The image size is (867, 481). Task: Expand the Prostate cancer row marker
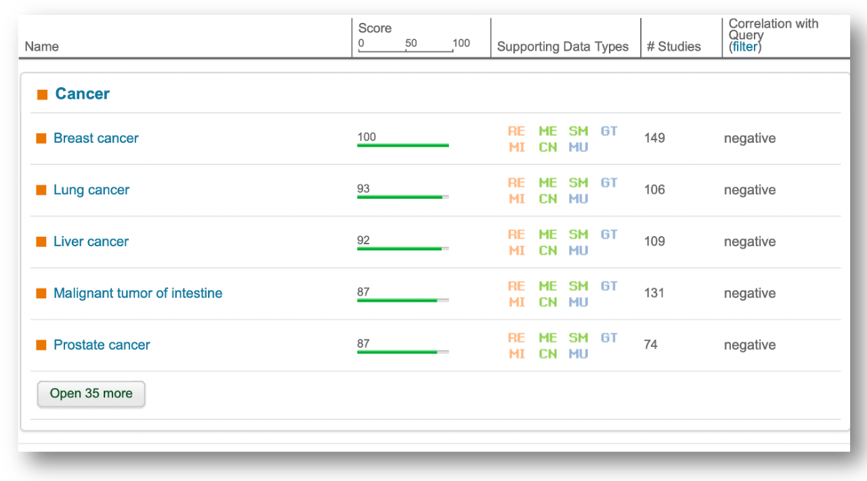[41, 345]
